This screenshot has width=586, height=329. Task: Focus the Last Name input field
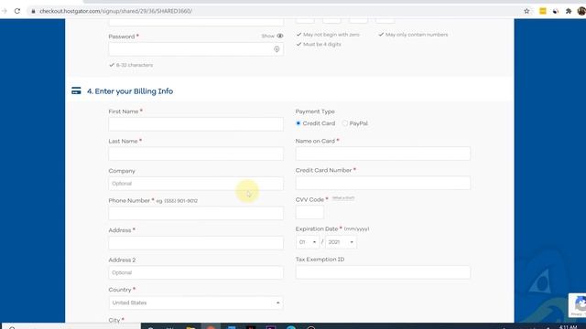(196, 154)
